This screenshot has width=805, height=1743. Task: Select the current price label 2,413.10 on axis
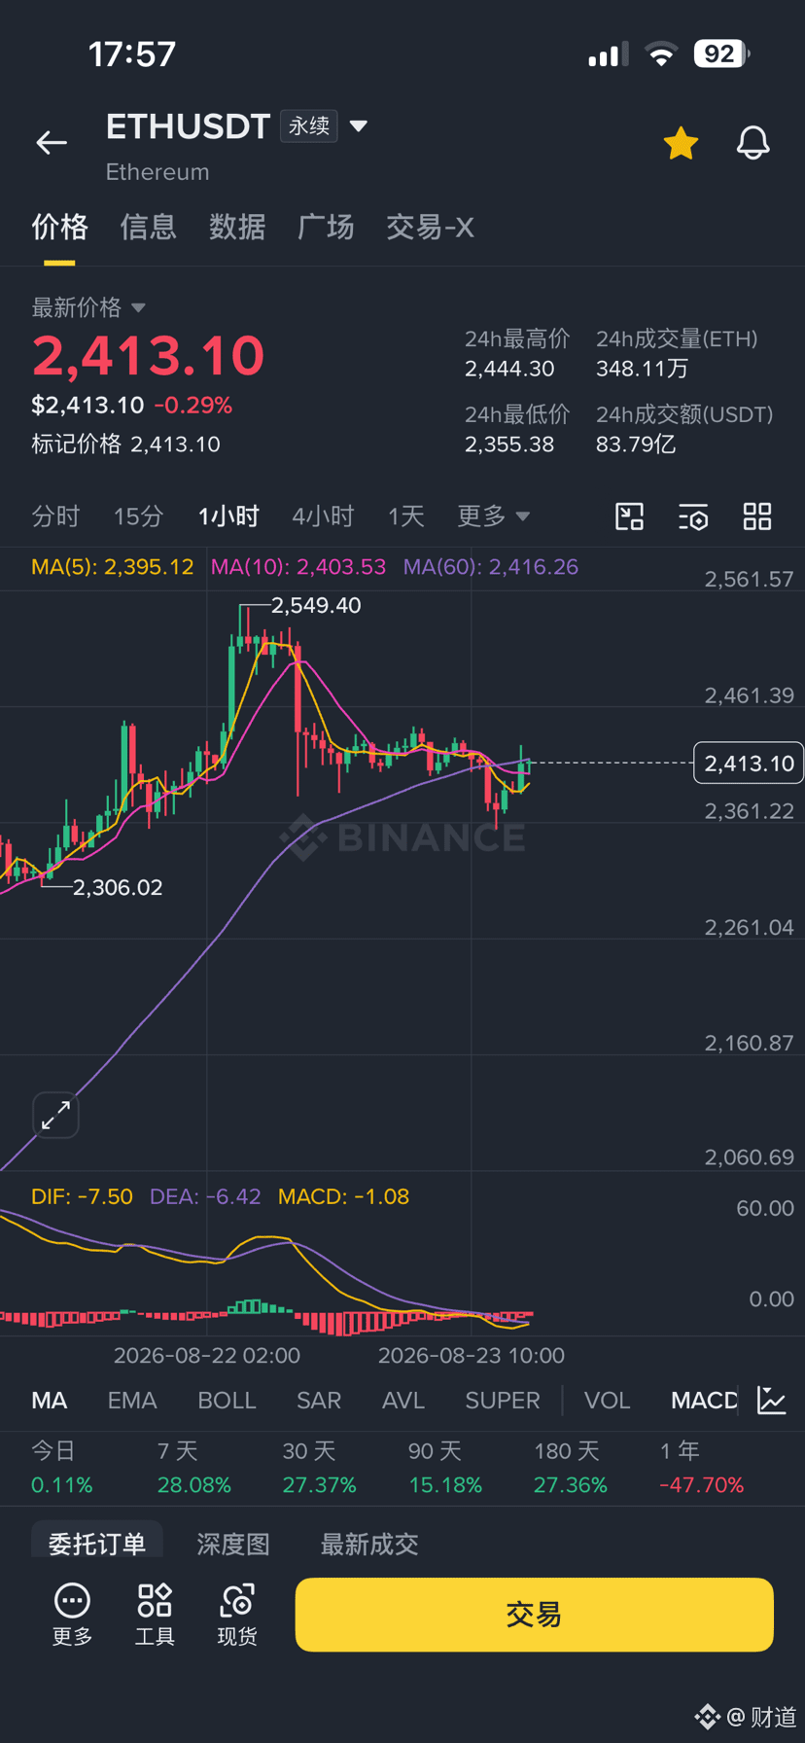coord(749,764)
